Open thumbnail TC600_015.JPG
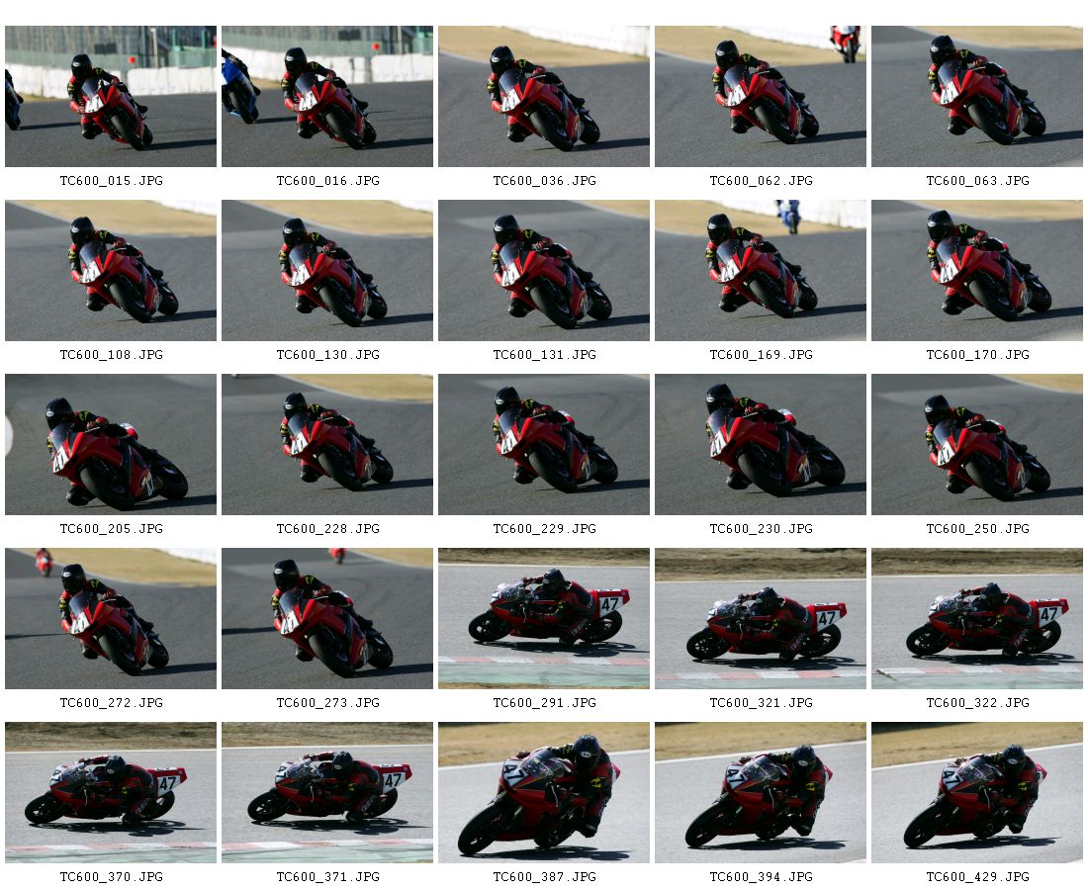The width and height of the screenshot is (1088, 890). point(111,97)
